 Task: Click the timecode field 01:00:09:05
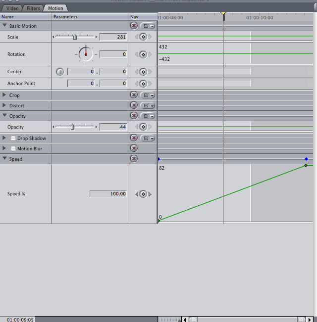click(20, 320)
